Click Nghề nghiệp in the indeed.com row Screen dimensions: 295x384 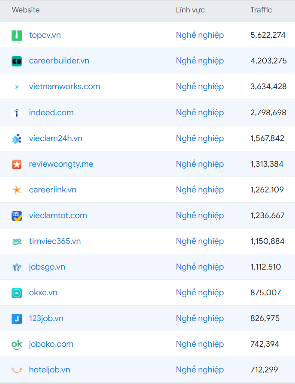click(200, 113)
